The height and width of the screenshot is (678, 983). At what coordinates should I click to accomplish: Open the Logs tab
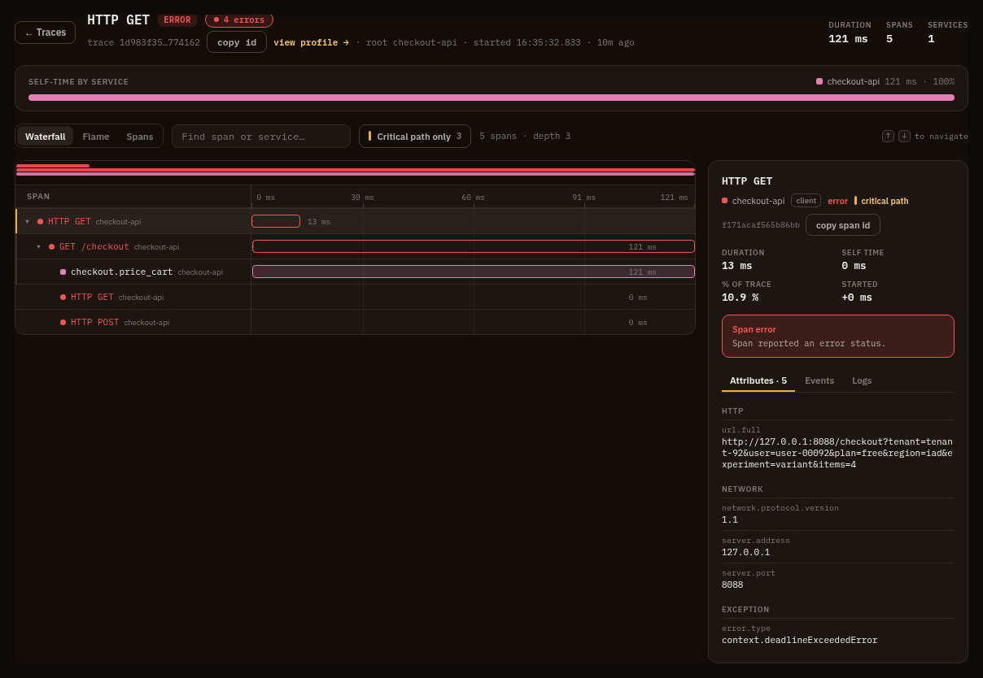click(x=862, y=380)
